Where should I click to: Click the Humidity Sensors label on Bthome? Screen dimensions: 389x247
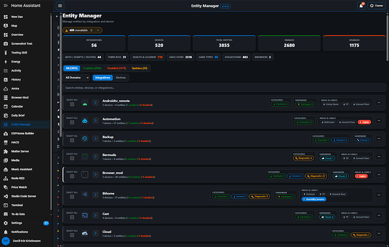314,199
